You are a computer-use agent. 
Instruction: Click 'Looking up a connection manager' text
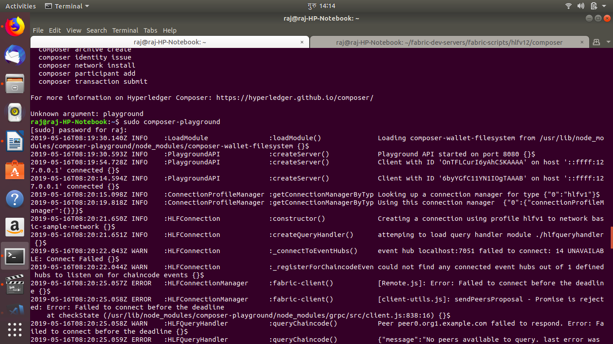[440, 194]
